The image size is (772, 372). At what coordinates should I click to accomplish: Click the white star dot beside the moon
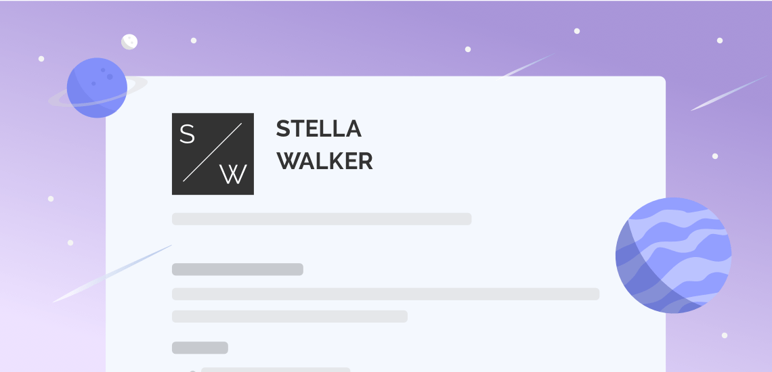point(194,41)
